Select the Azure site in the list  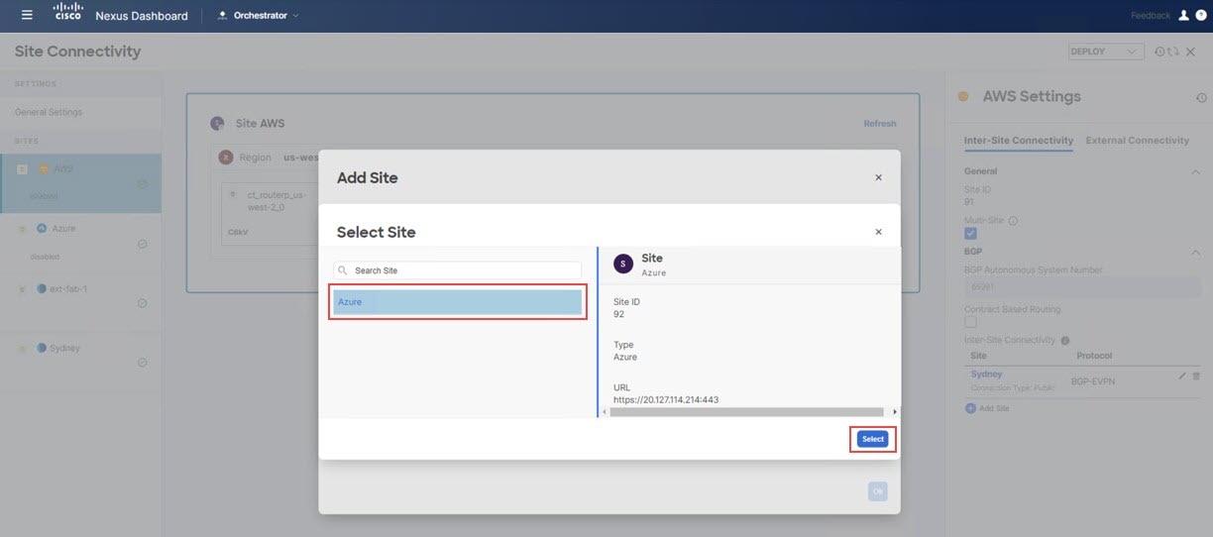(457, 302)
